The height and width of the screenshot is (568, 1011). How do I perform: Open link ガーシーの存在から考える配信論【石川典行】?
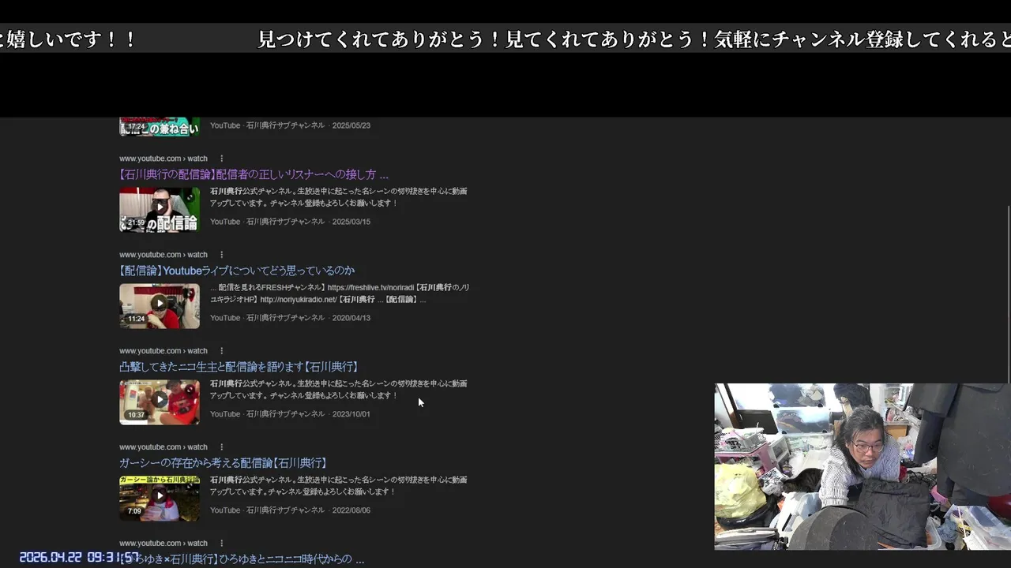(223, 463)
